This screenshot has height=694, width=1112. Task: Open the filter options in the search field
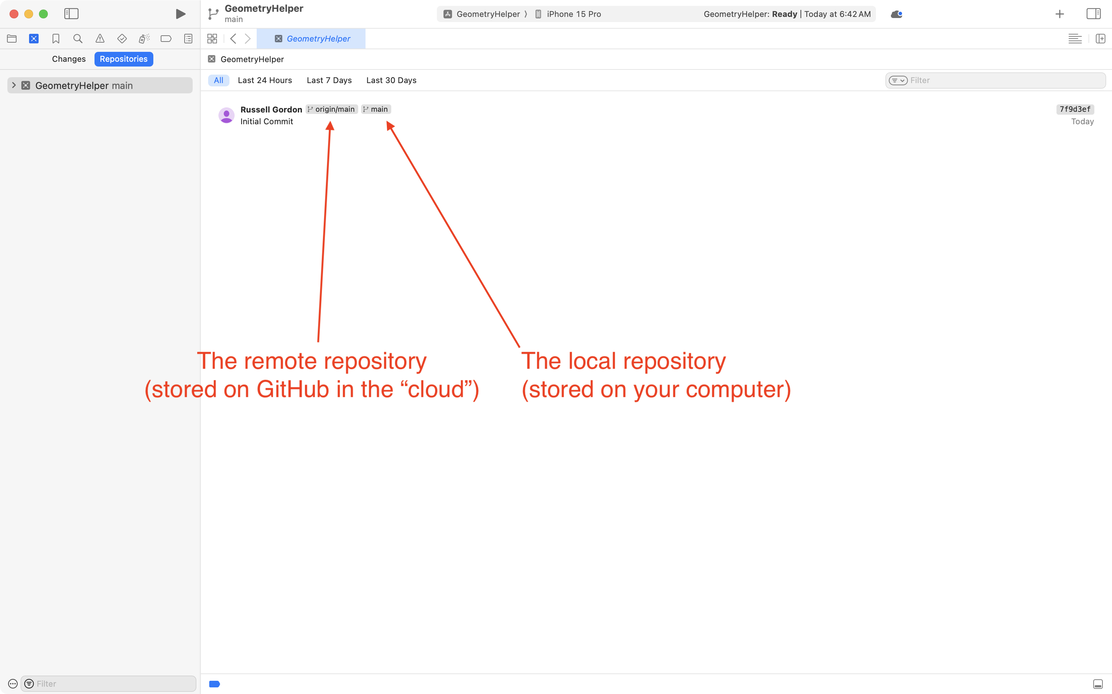coord(898,80)
